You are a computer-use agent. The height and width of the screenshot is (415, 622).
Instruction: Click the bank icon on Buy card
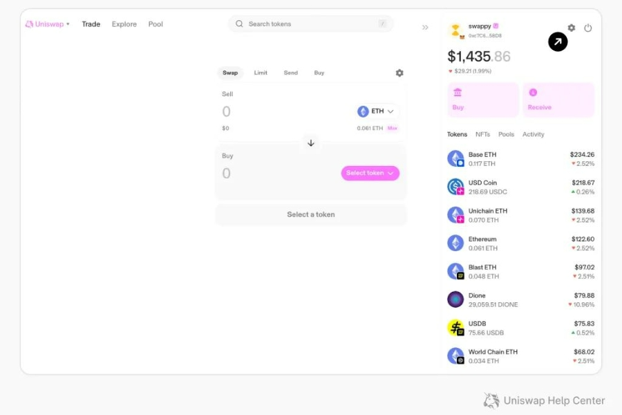(458, 92)
